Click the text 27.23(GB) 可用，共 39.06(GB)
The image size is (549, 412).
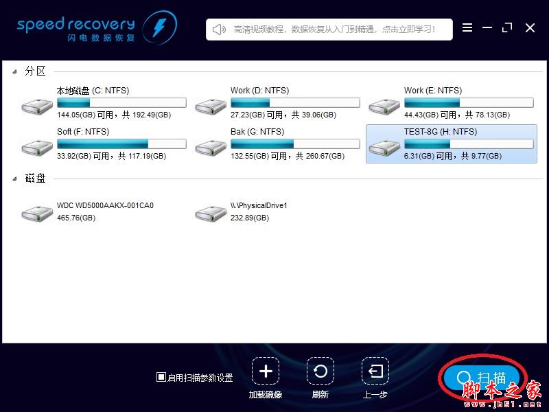tap(283, 115)
